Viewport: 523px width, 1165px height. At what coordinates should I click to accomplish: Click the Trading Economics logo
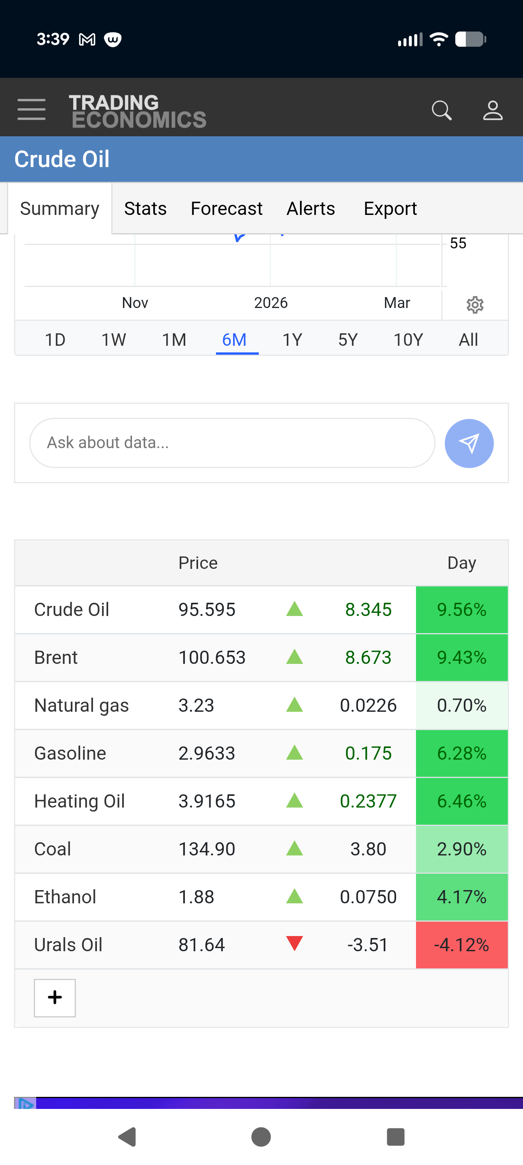click(x=137, y=111)
